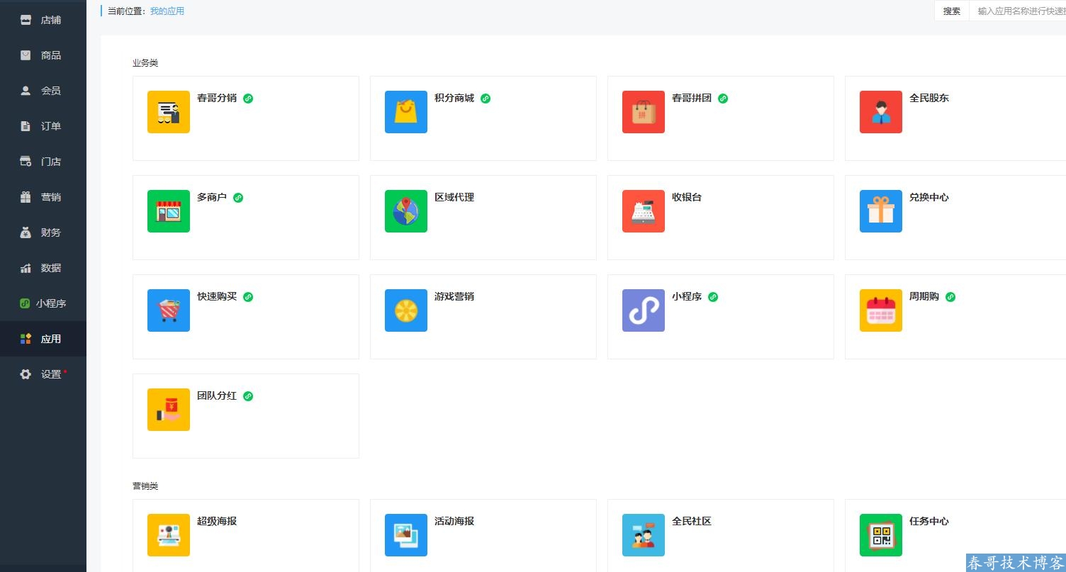Open 设置 in the sidebar
The width and height of the screenshot is (1066, 572).
click(43, 374)
